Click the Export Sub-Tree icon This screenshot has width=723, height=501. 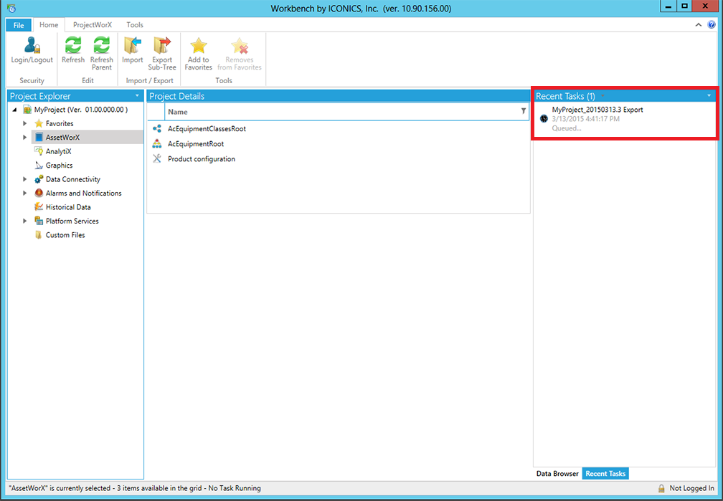[x=162, y=46]
